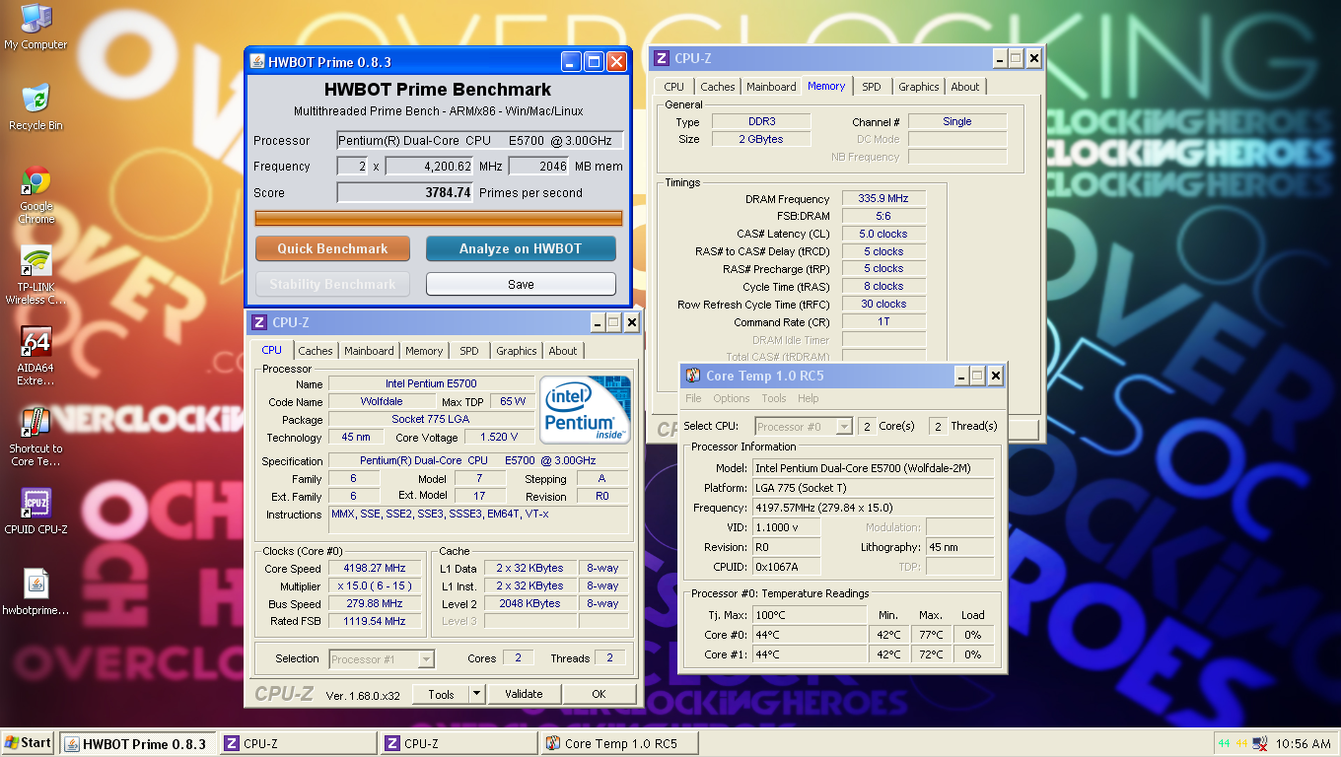
Task: Click the Score field 3784.74
Action: [x=405, y=193]
